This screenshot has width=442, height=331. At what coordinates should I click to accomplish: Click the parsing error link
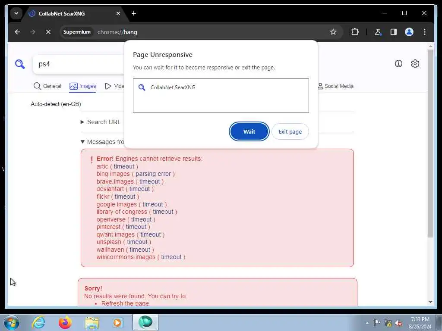153,174
